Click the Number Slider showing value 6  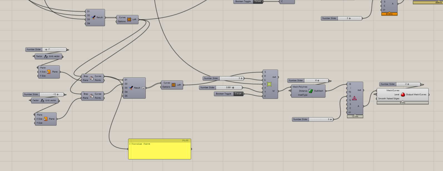click(x=316, y=80)
